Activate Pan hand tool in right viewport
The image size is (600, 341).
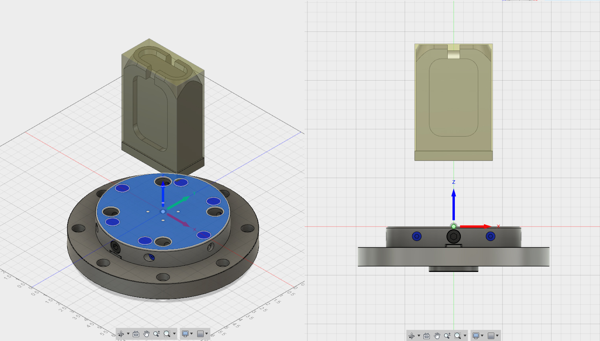pos(437,336)
